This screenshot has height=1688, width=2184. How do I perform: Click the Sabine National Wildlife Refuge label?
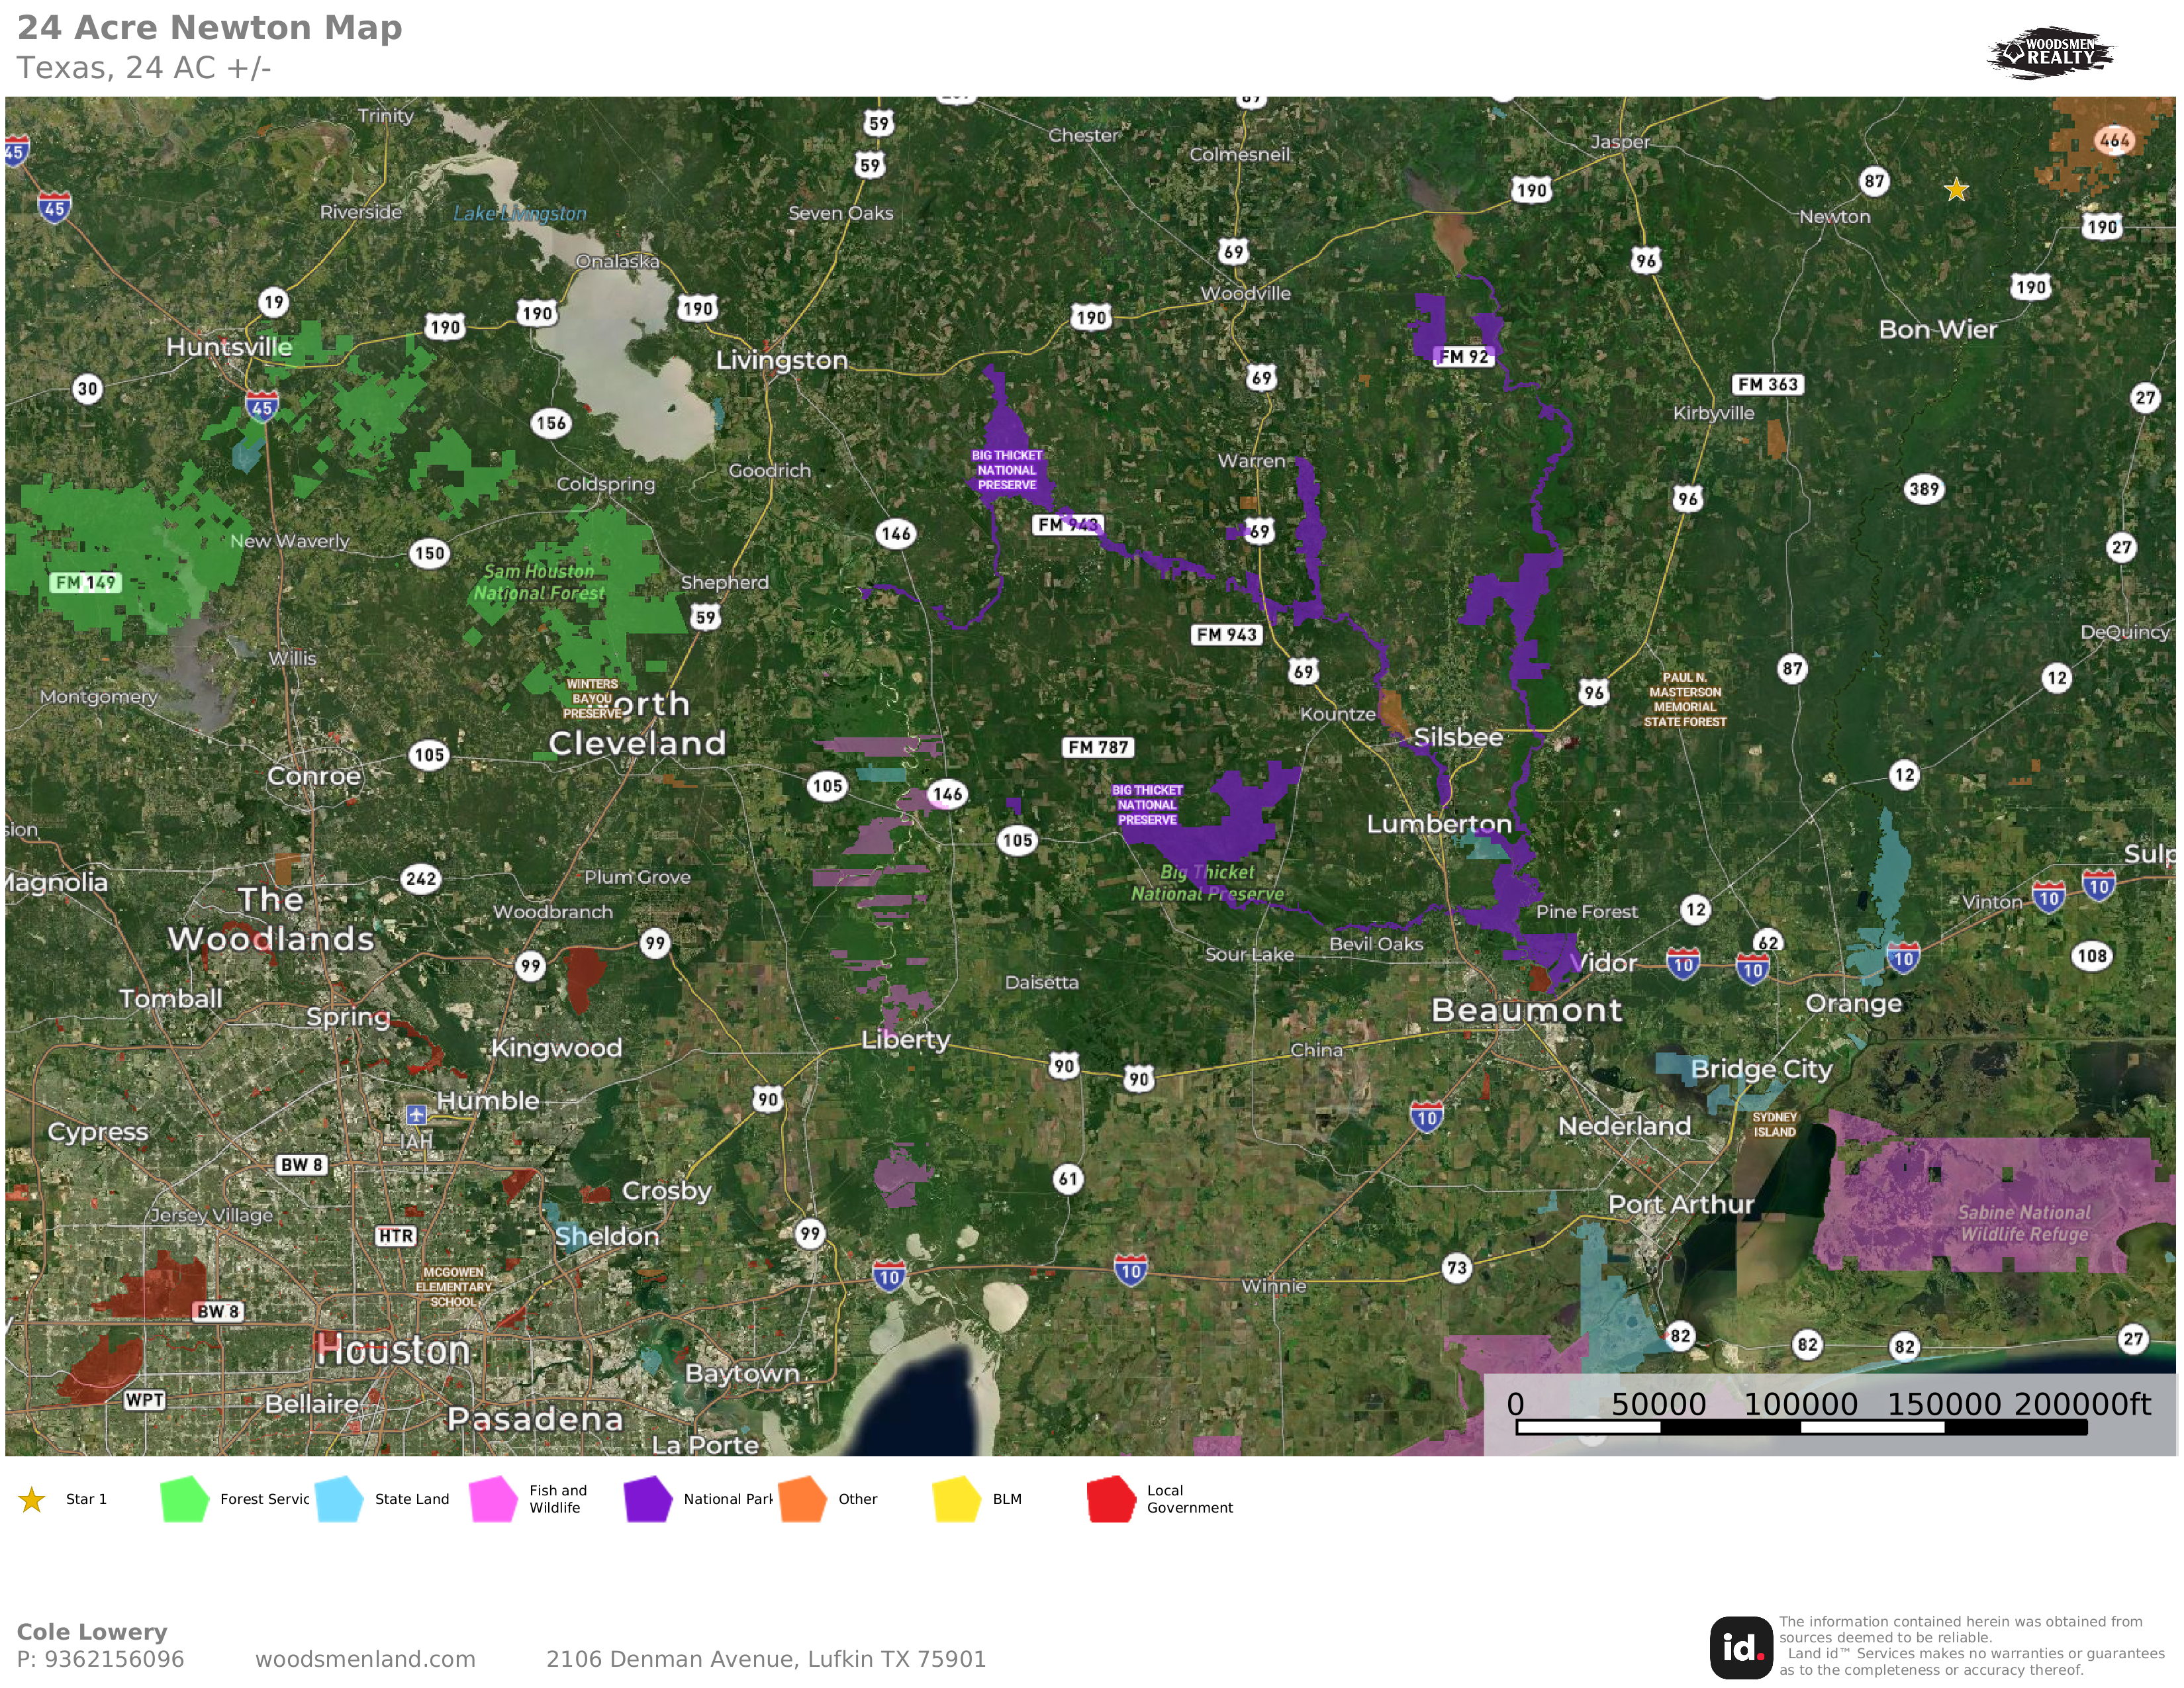point(2023,1223)
